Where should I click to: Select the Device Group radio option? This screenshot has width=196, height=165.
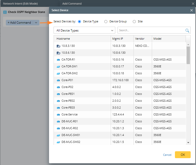106,22
